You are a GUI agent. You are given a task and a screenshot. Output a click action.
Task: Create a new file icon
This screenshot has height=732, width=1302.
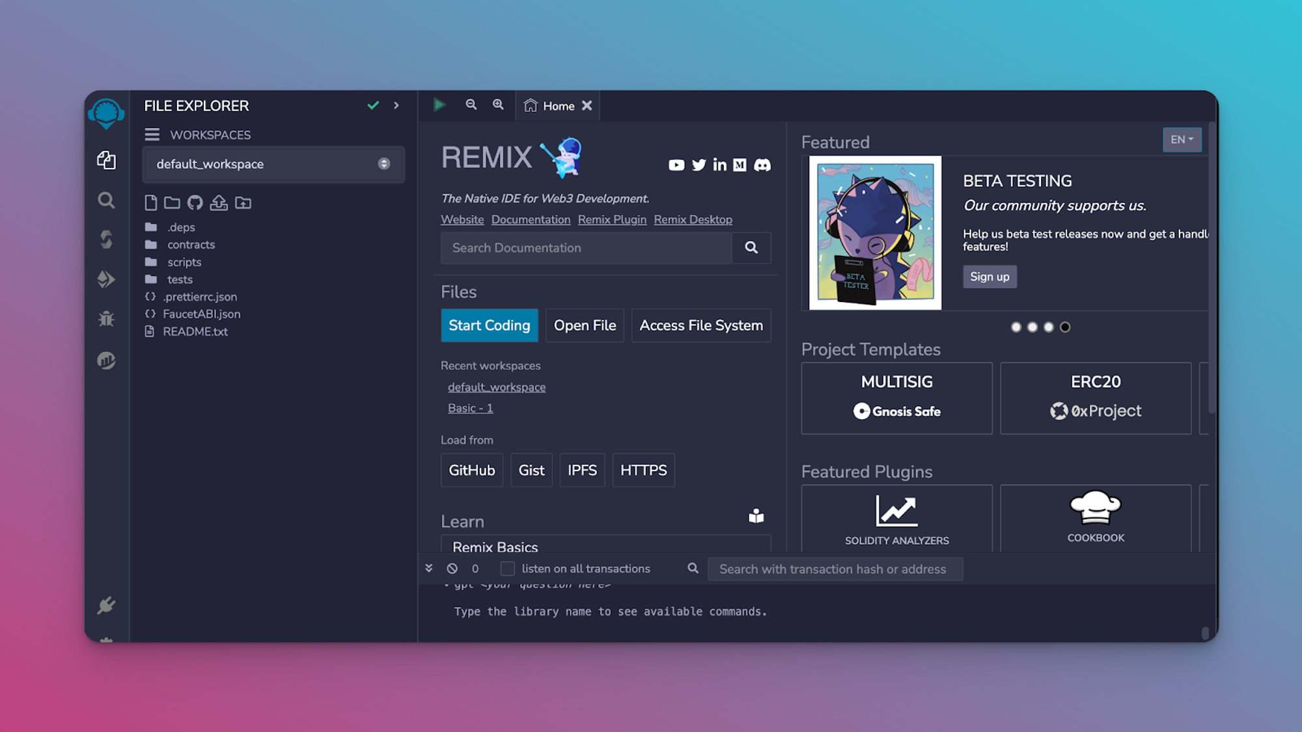coord(150,202)
